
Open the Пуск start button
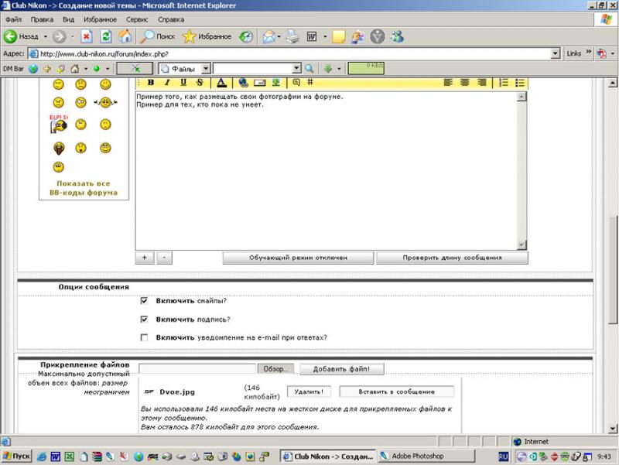tap(16, 456)
